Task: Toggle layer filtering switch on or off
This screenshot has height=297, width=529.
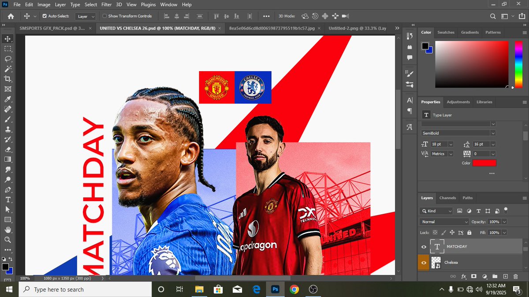Action: 506,210
